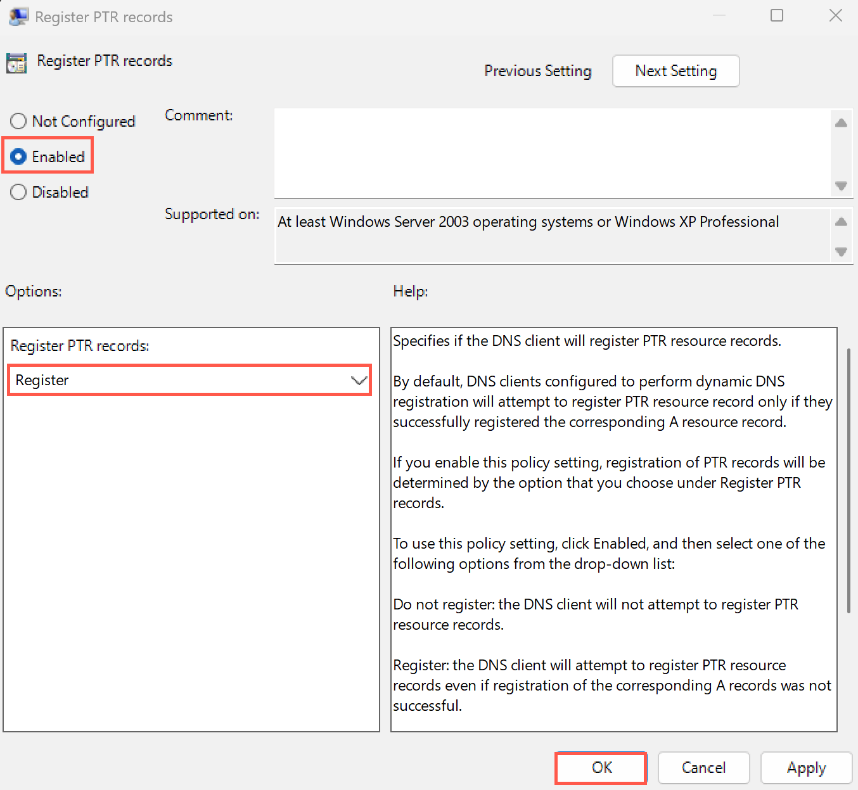The height and width of the screenshot is (790, 858).
Task: Click the policy setting icon beside the heading
Action: (x=16, y=63)
